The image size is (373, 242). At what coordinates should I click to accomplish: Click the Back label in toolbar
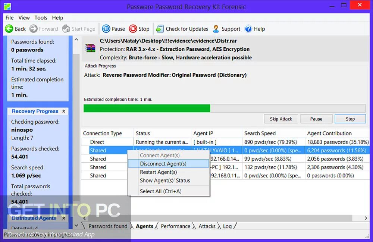tap(20, 29)
